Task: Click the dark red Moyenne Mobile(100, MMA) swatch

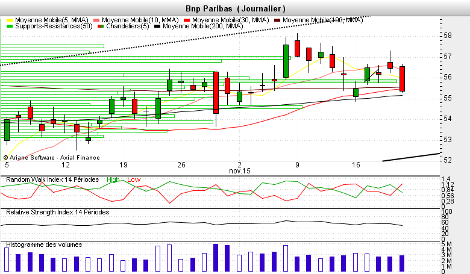Action: click(277, 20)
